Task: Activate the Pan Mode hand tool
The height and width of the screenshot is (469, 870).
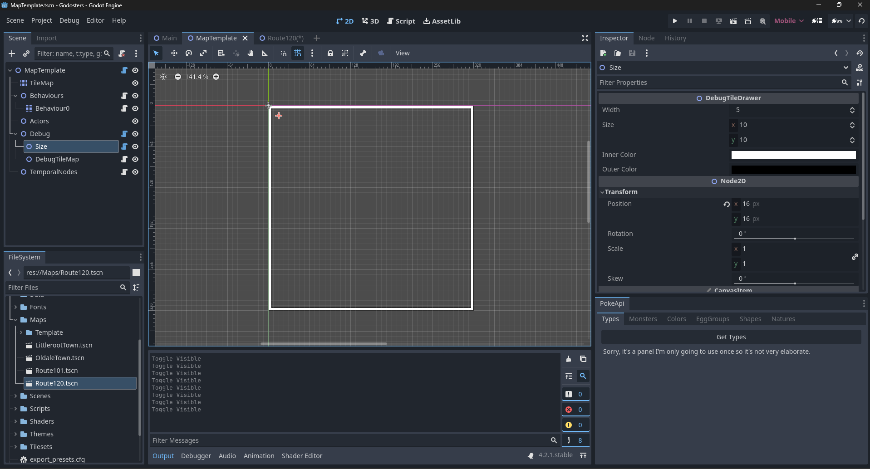Action: click(251, 53)
